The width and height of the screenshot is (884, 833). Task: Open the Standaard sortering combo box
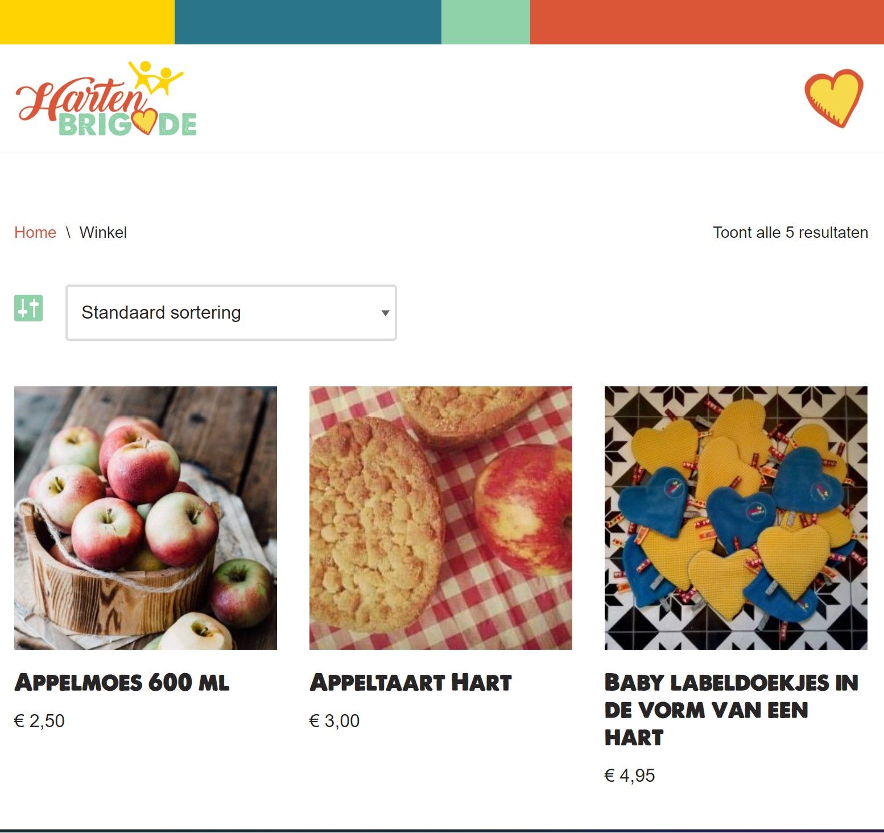[x=231, y=312]
